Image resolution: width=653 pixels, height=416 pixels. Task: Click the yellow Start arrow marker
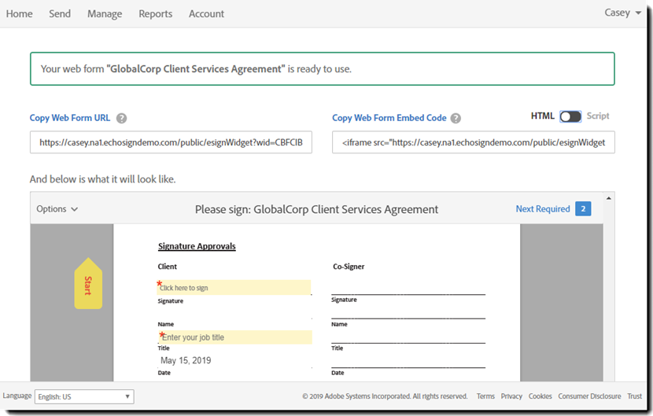88,284
